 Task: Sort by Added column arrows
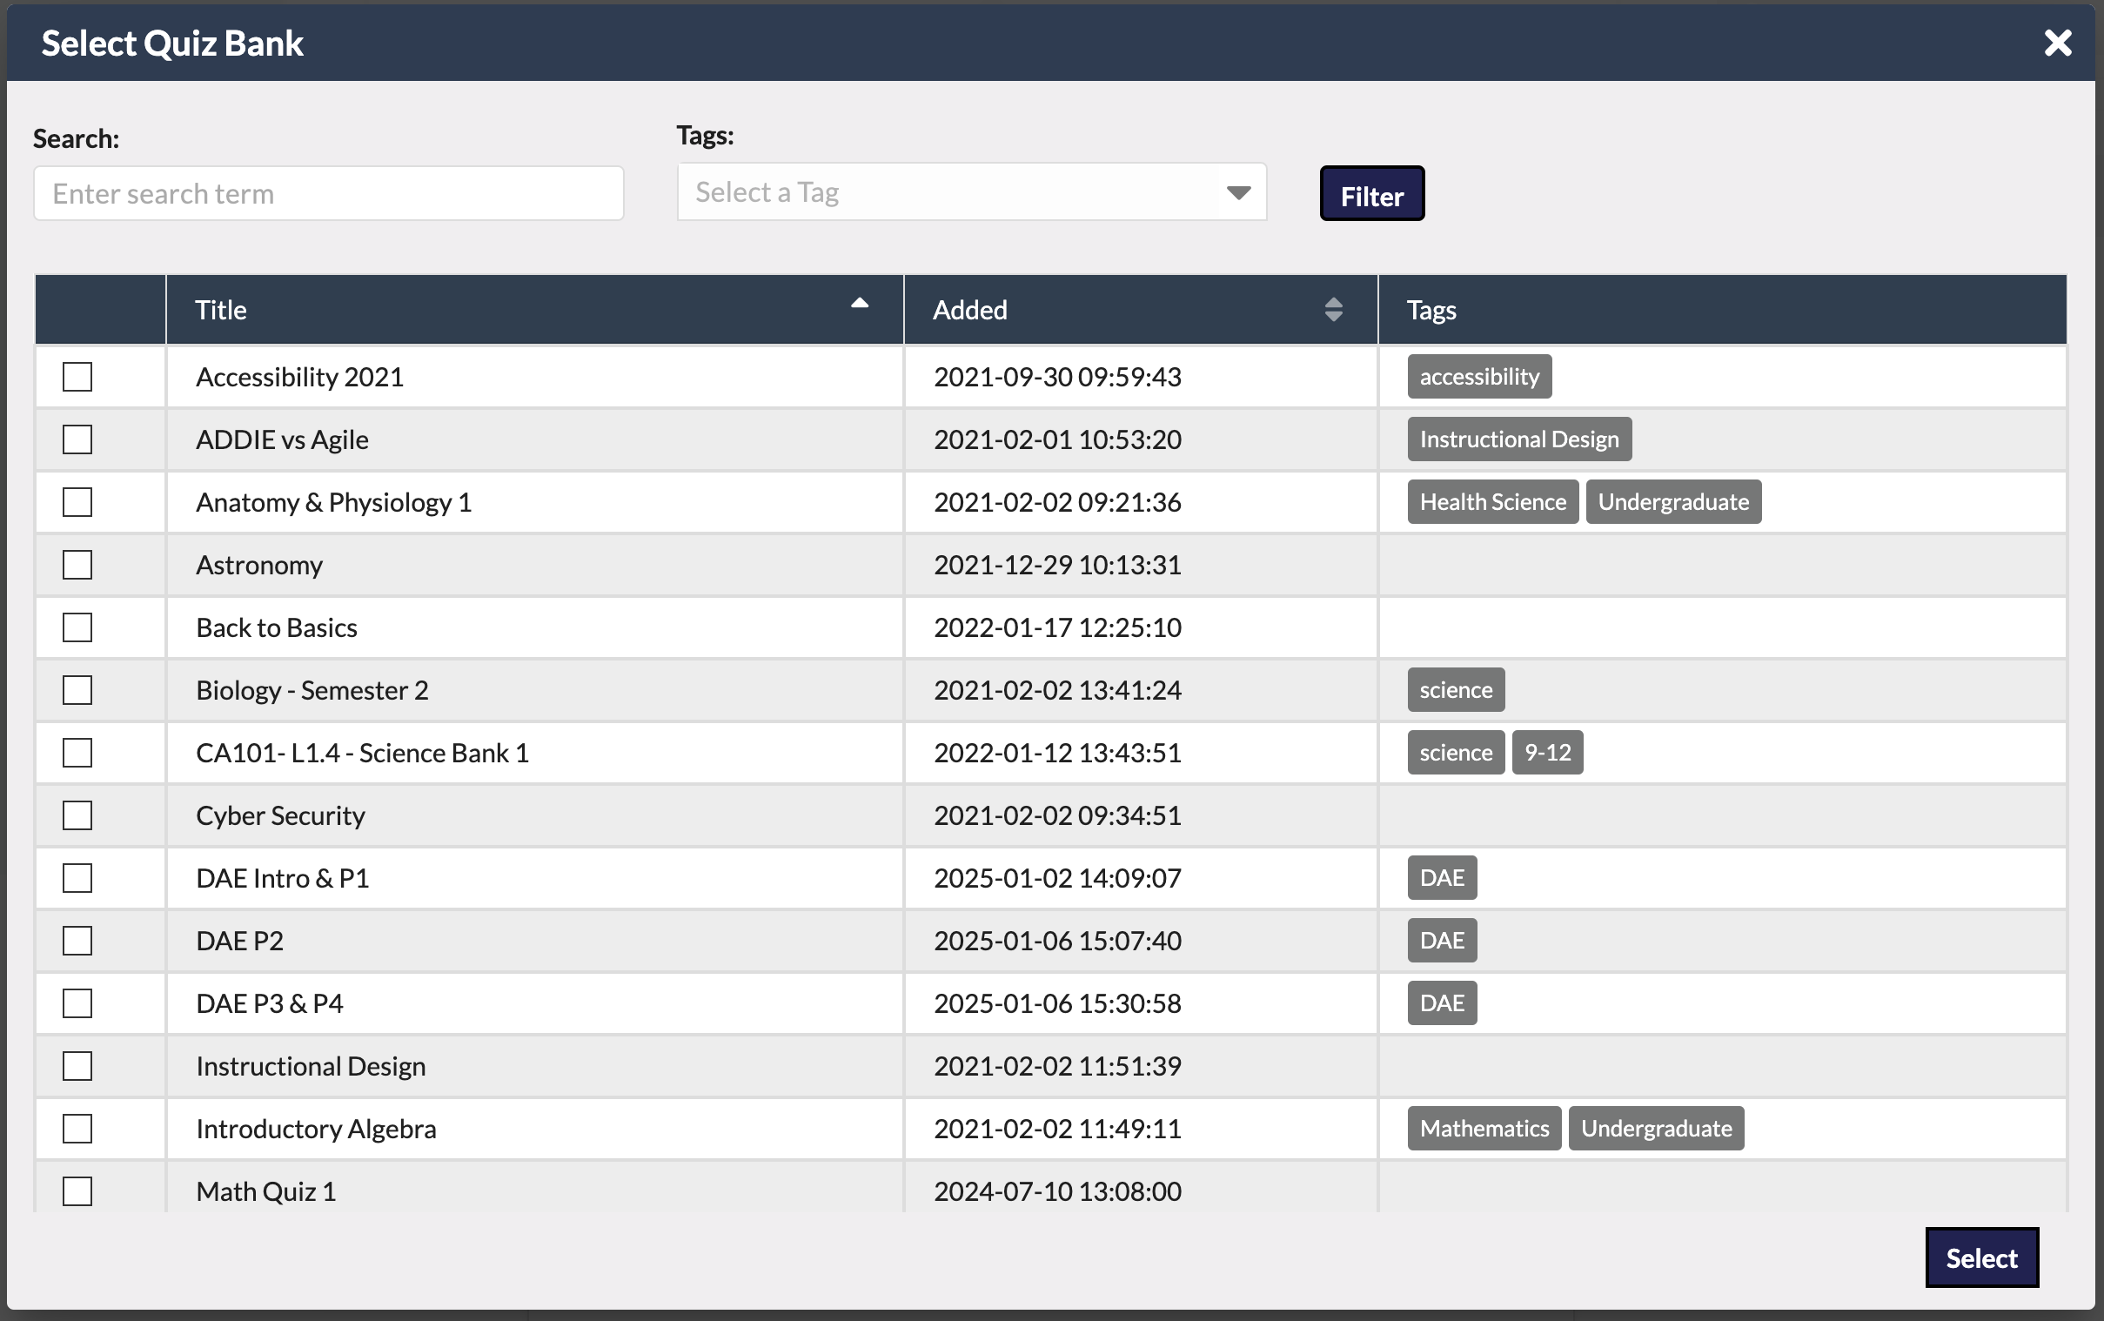[1332, 309]
